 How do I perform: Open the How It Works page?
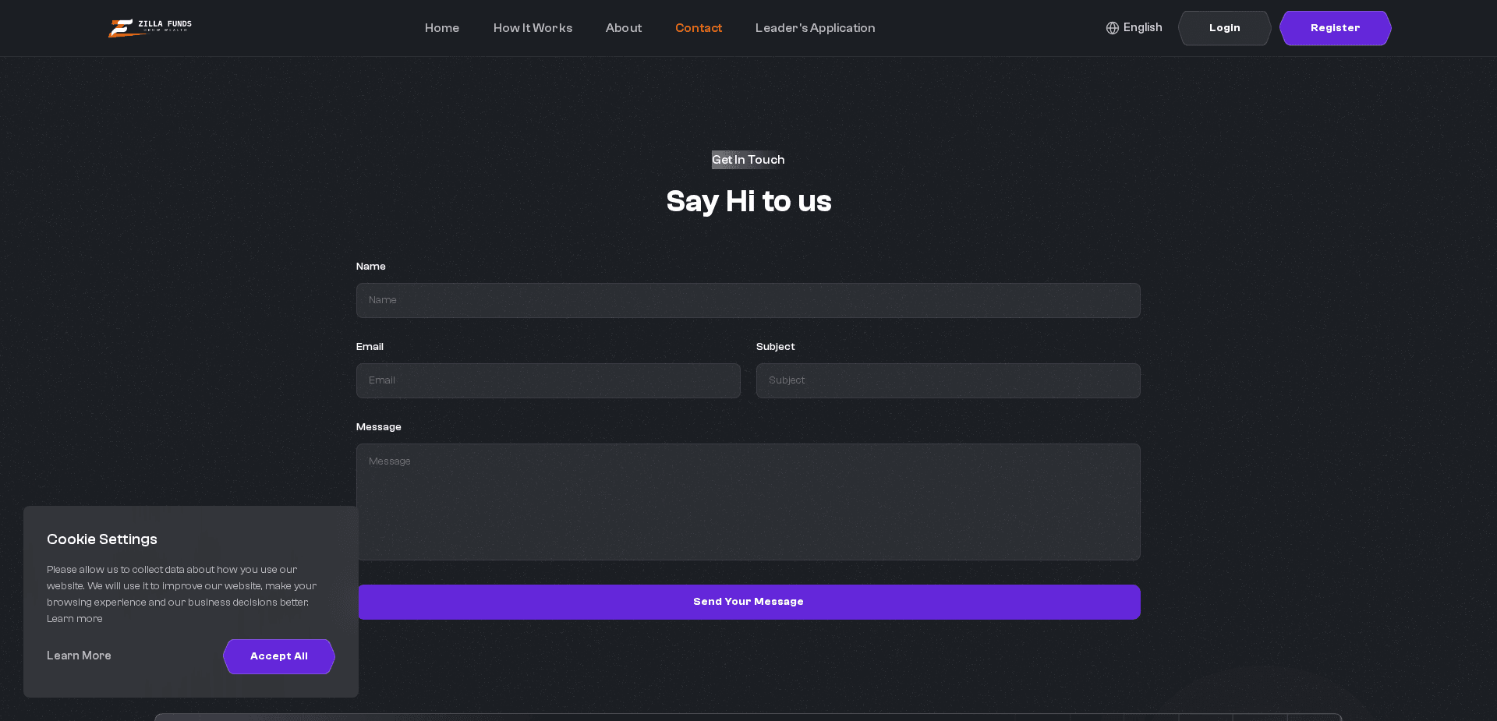(x=533, y=28)
